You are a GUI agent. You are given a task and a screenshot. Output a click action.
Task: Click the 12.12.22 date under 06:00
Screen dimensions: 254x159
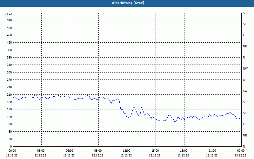[x=69, y=156]
